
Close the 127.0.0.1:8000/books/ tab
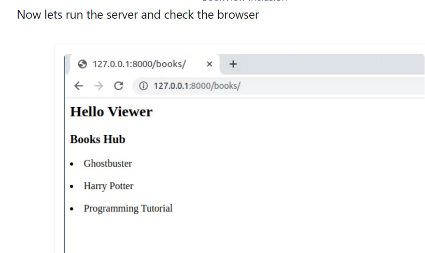pyautogui.click(x=209, y=64)
